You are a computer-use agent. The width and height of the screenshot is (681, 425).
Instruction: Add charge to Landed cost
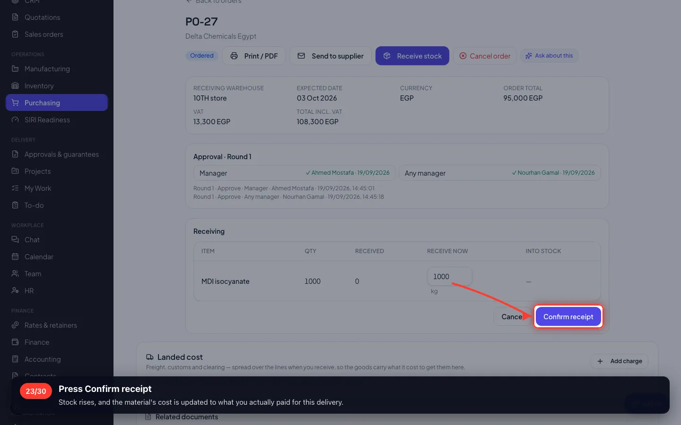619,361
